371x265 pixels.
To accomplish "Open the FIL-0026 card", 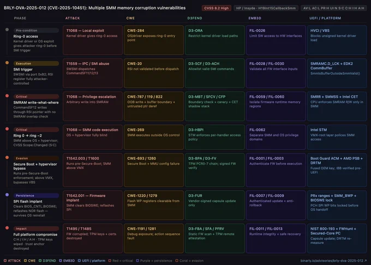I will pos(276,40).
